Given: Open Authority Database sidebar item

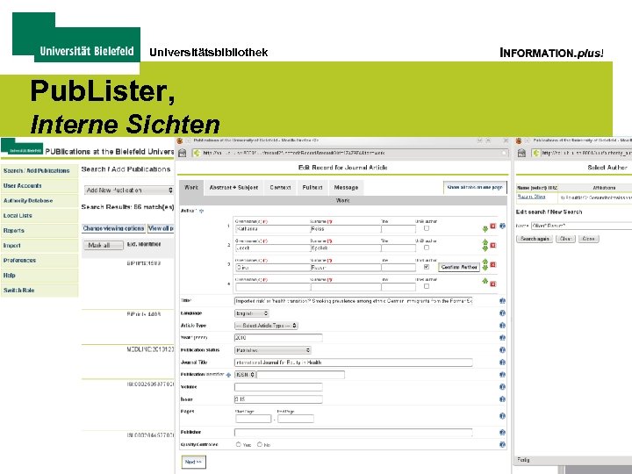Looking at the screenshot, I should click(39, 201).
